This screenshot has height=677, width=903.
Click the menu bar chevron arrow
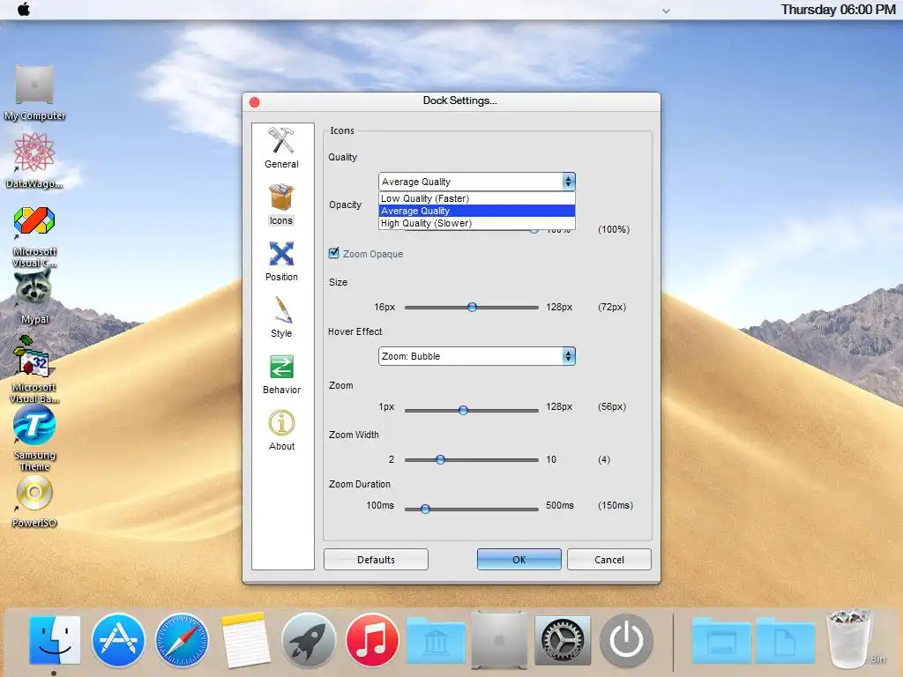(666, 11)
